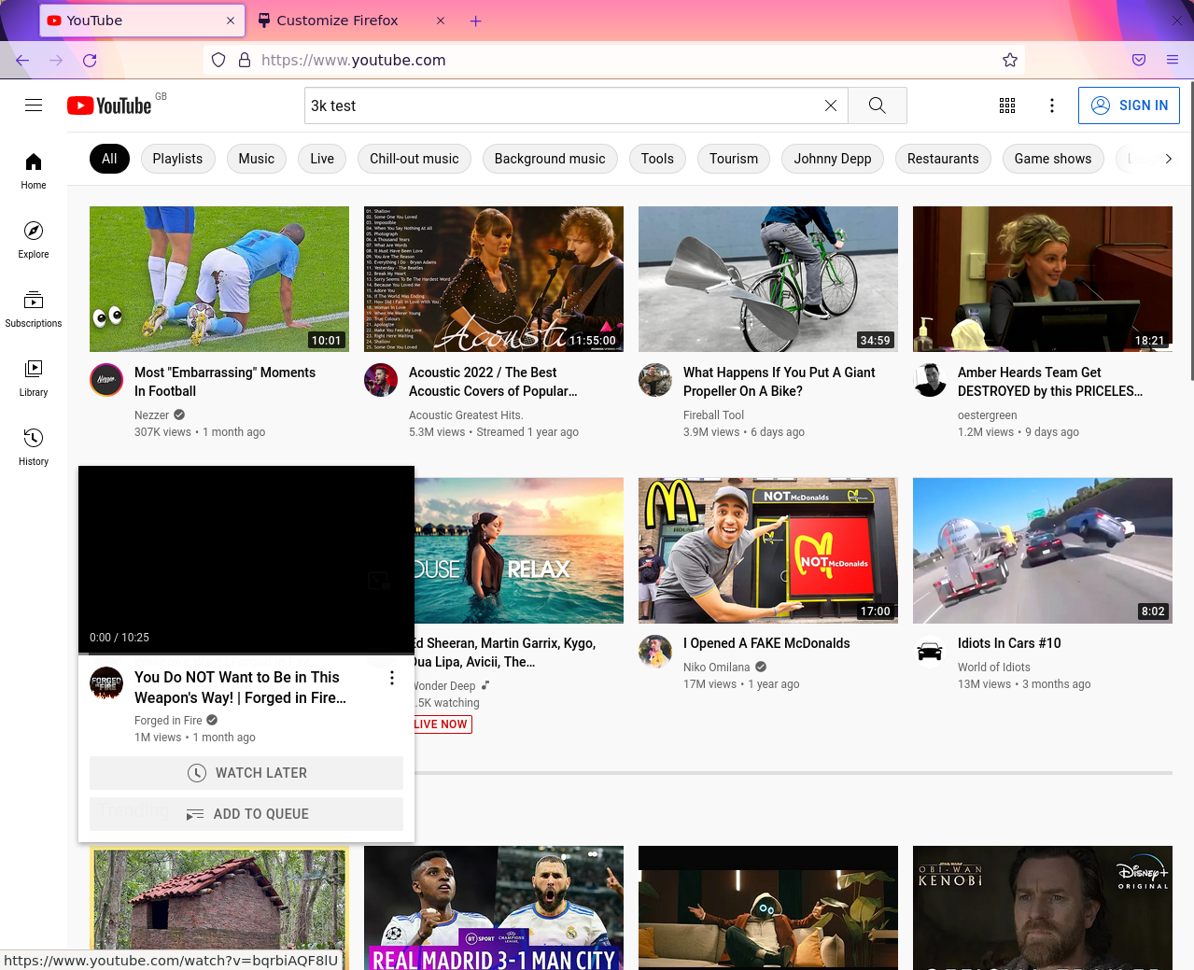Select the Playlists filter chip
The image size is (1194, 970).
[177, 159]
